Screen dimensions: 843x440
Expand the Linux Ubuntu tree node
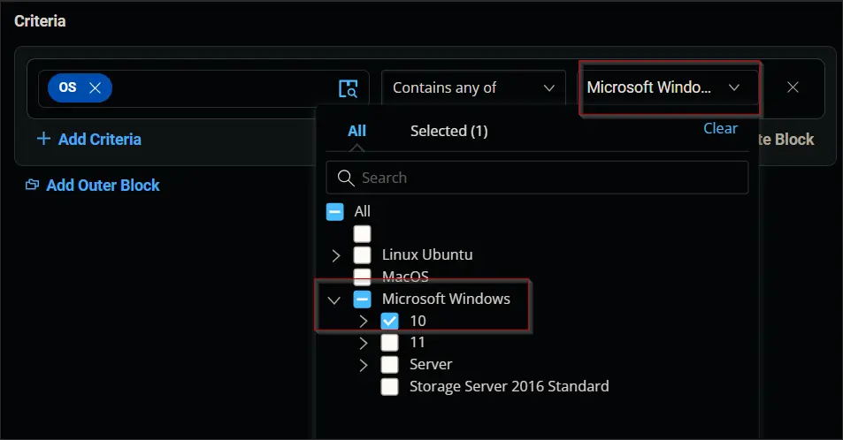click(x=336, y=255)
